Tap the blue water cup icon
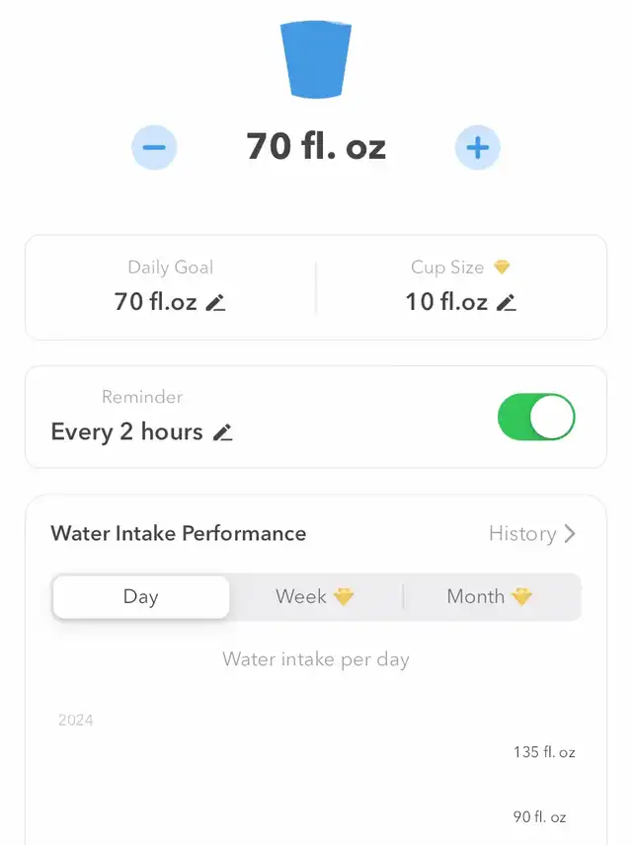Viewport: 632px width, 845px height. pyautogui.click(x=316, y=59)
